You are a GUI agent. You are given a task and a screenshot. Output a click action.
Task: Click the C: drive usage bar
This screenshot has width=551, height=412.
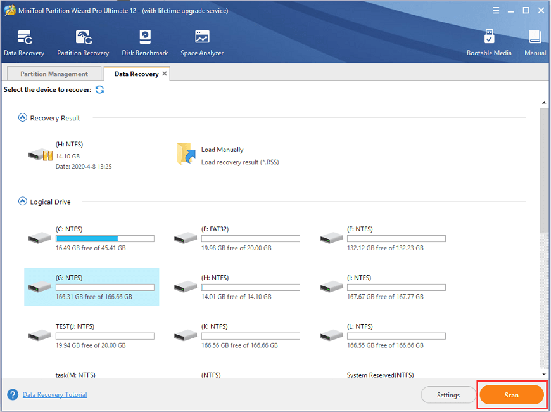pyautogui.click(x=105, y=238)
